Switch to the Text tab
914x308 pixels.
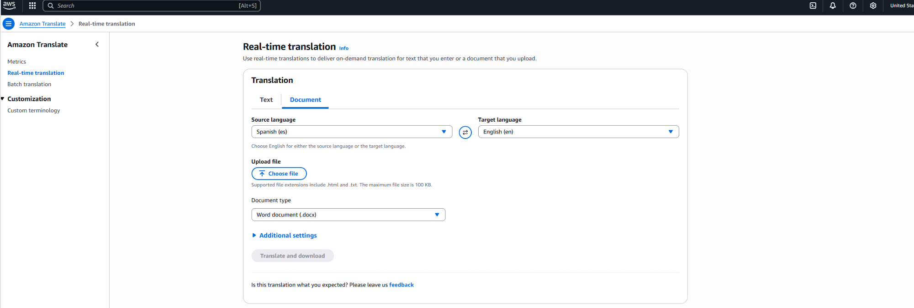coord(266,100)
